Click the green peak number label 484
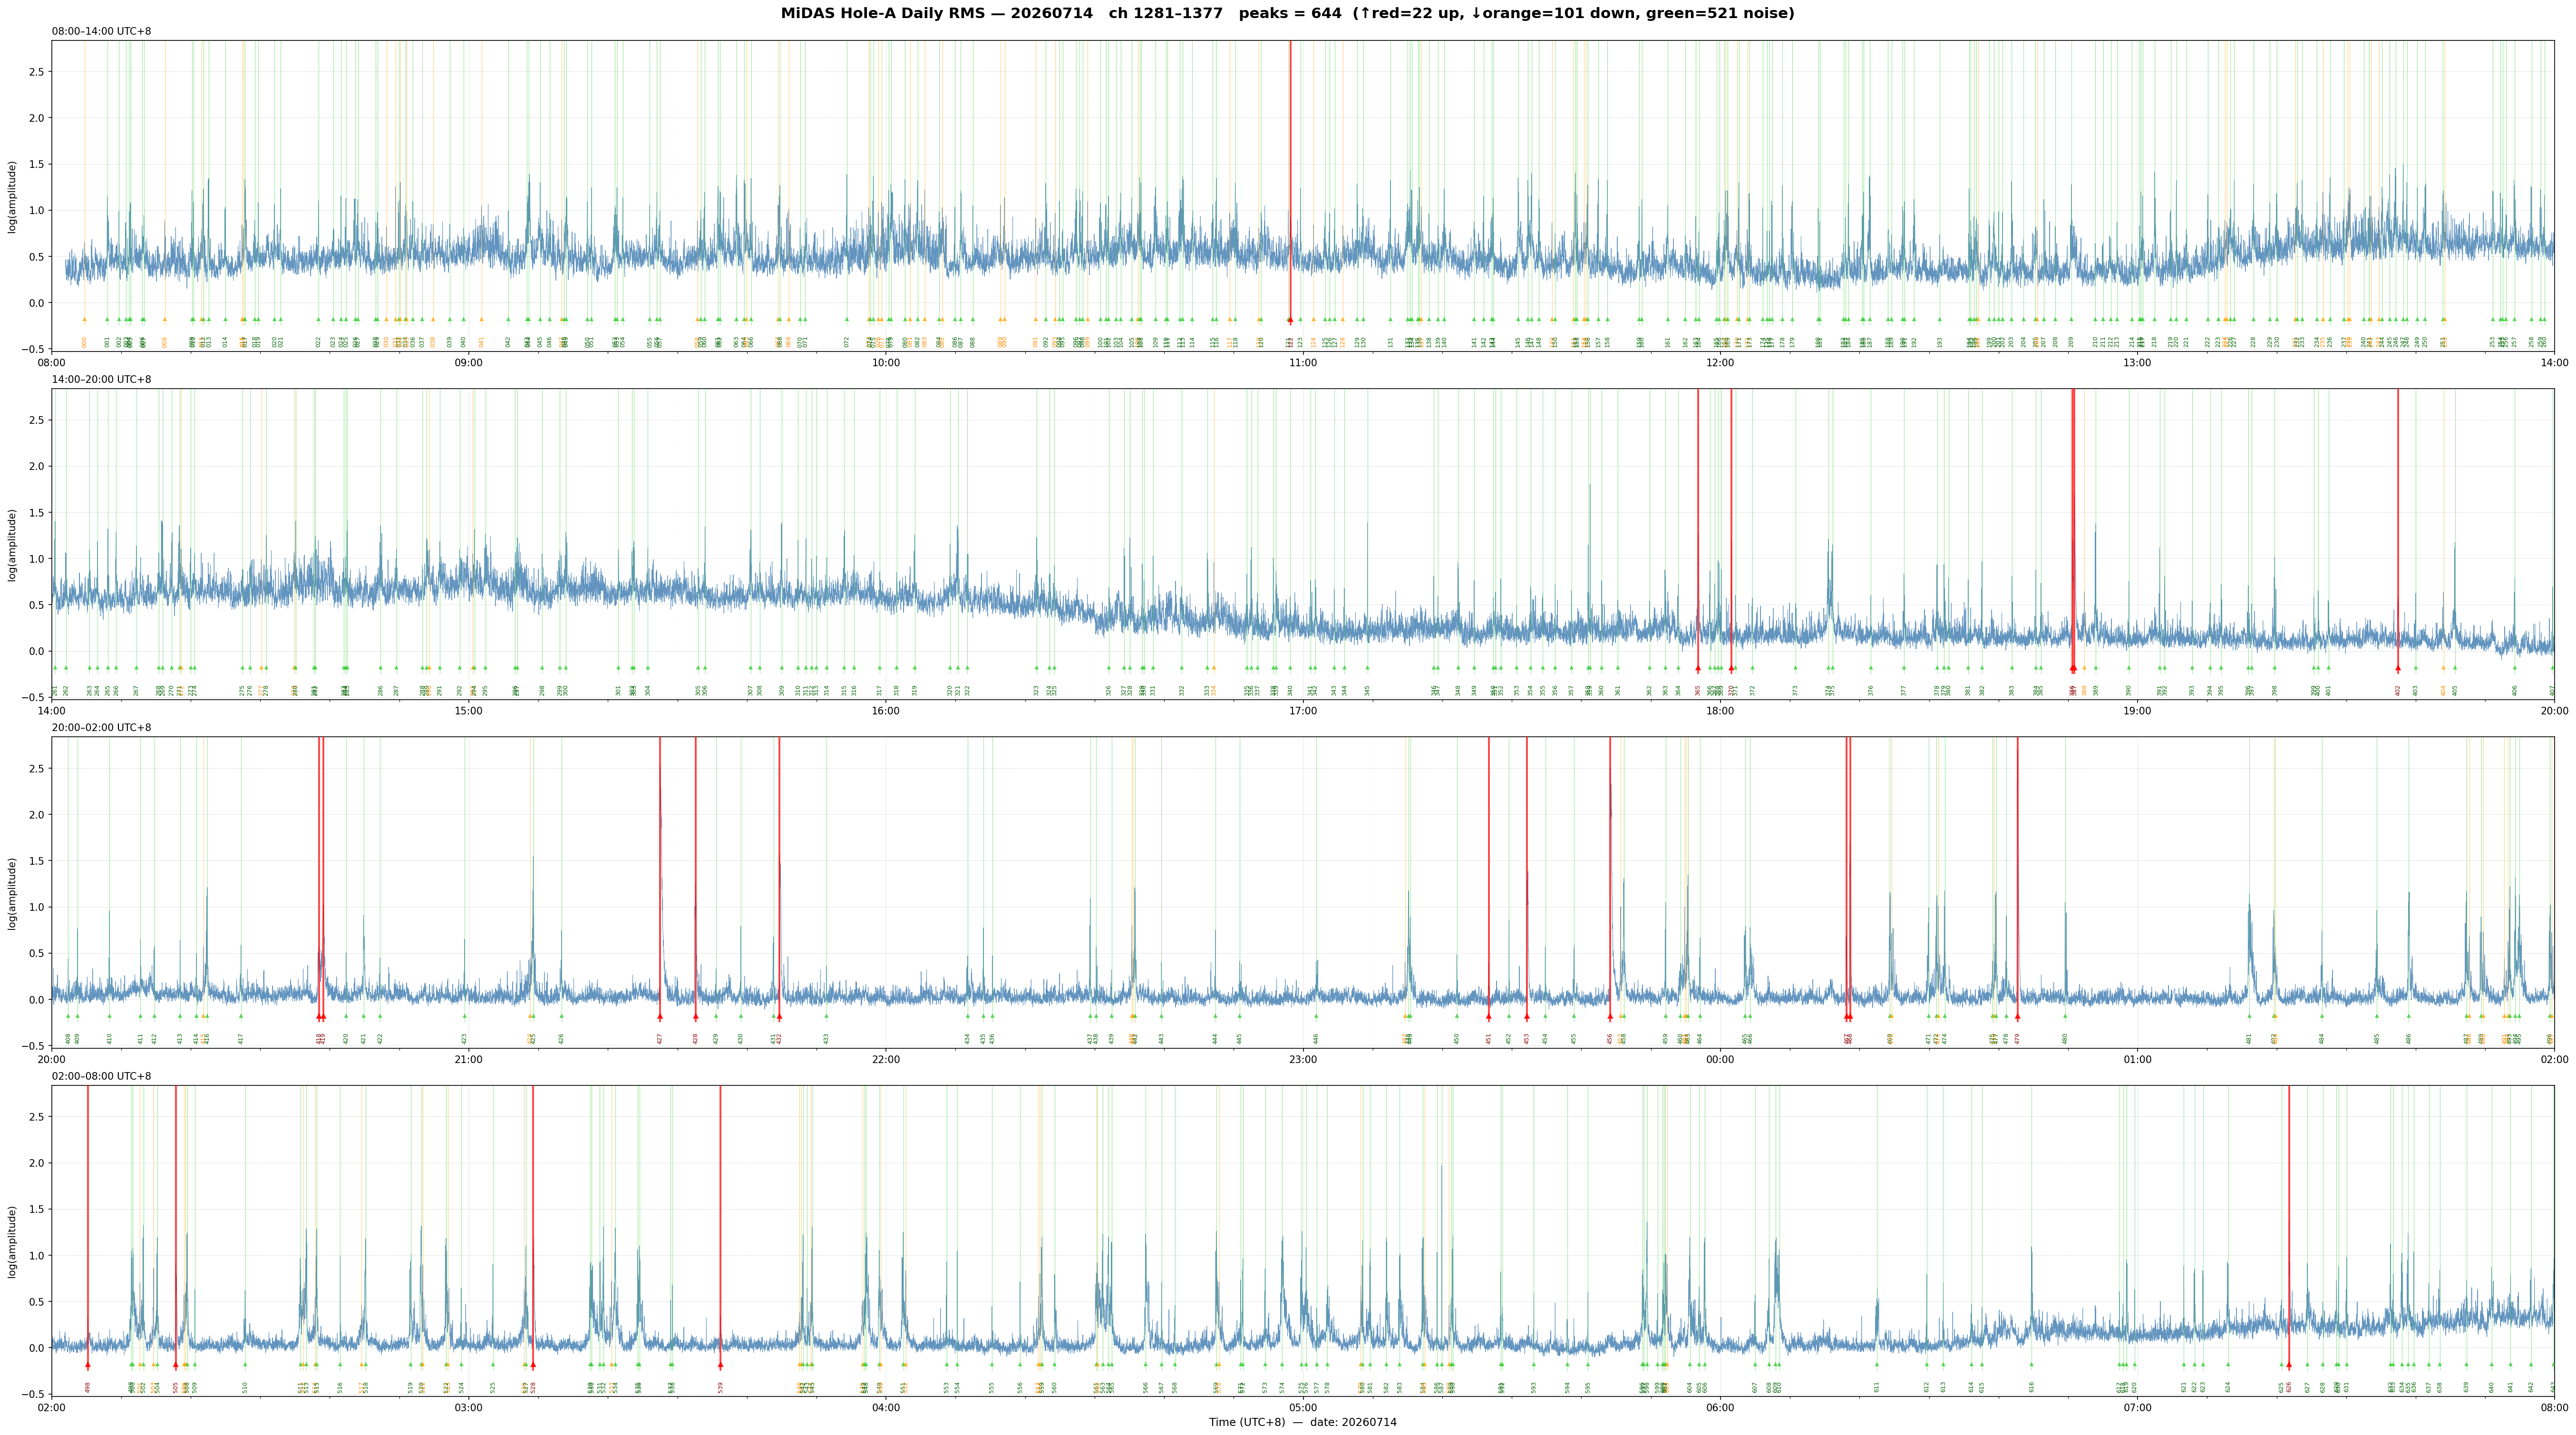This screenshot has height=1435, width=2576. pos(2322,1039)
